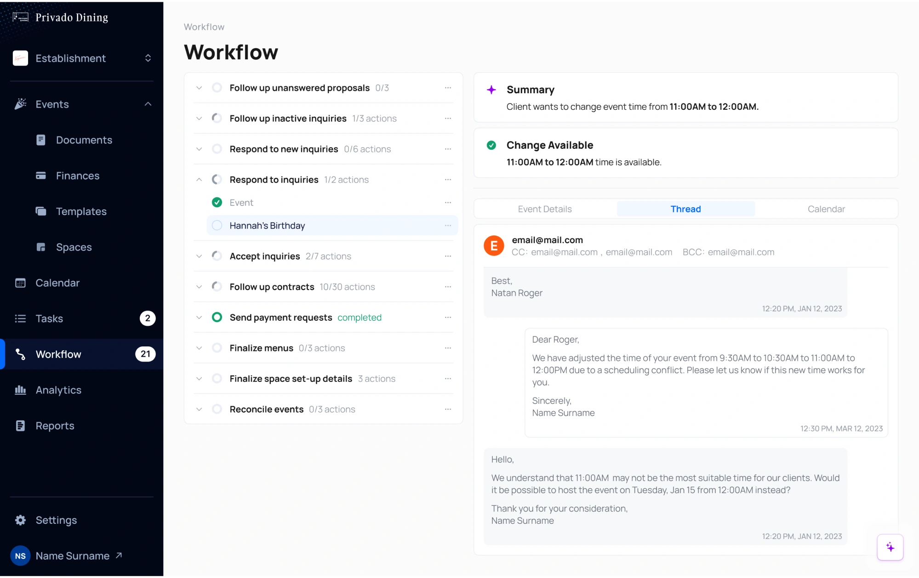Uncheck the completed Send payment requests circle
Viewport: 919px width, 578px height.
click(217, 317)
